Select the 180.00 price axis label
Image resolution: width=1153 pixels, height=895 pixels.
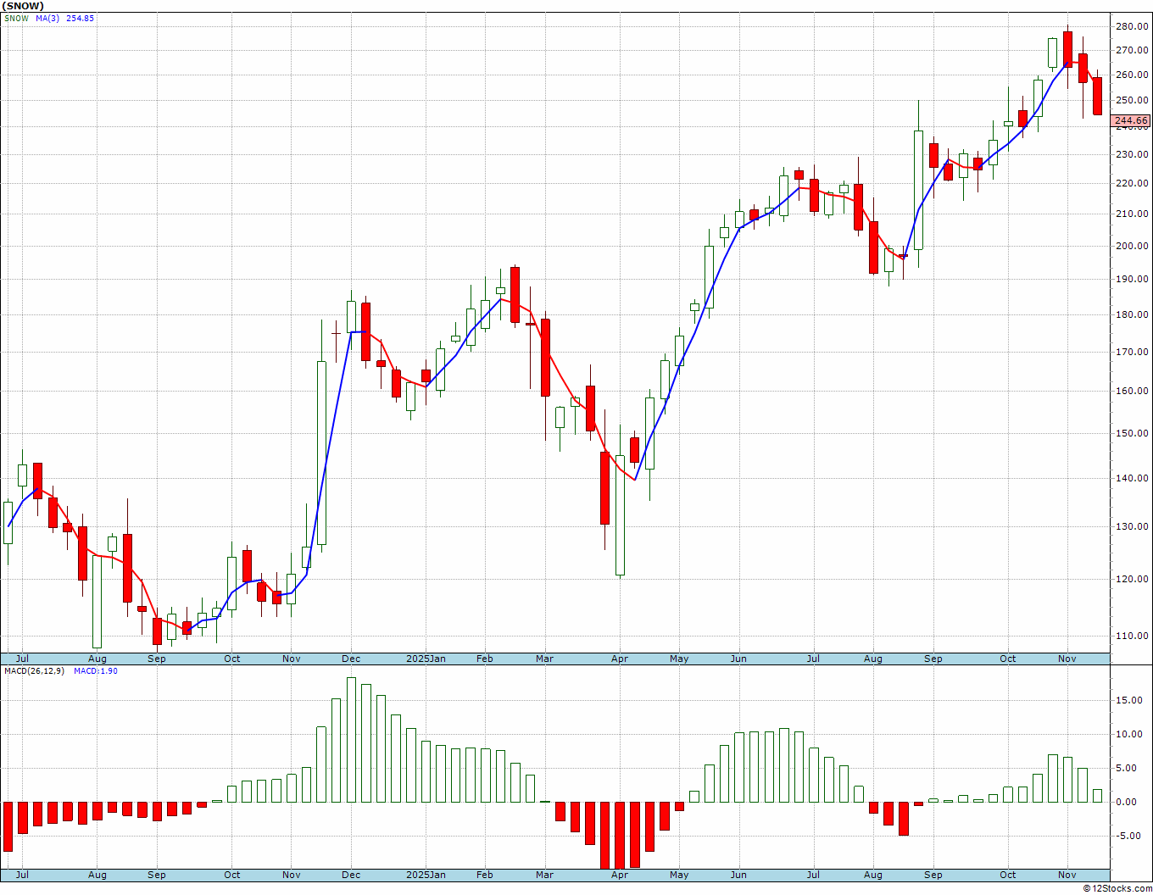pyautogui.click(x=1133, y=314)
